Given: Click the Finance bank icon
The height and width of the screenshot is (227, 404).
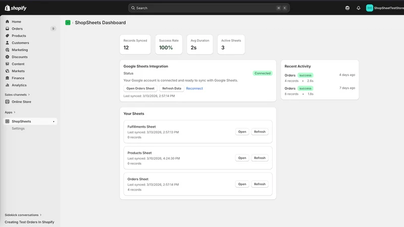Looking at the screenshot, I should point(7,78).
